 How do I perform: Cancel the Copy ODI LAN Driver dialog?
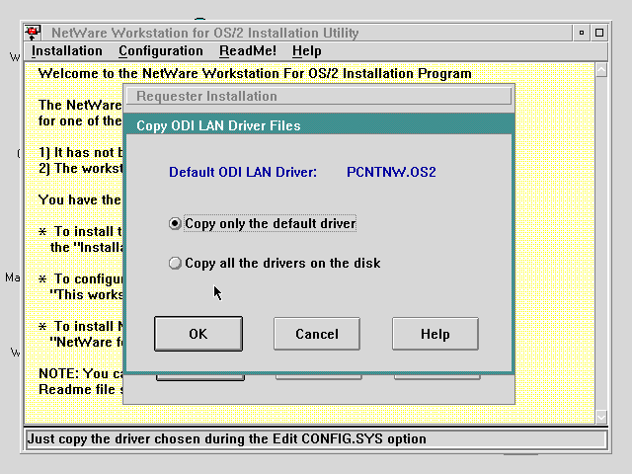click(x=317, y=334)
